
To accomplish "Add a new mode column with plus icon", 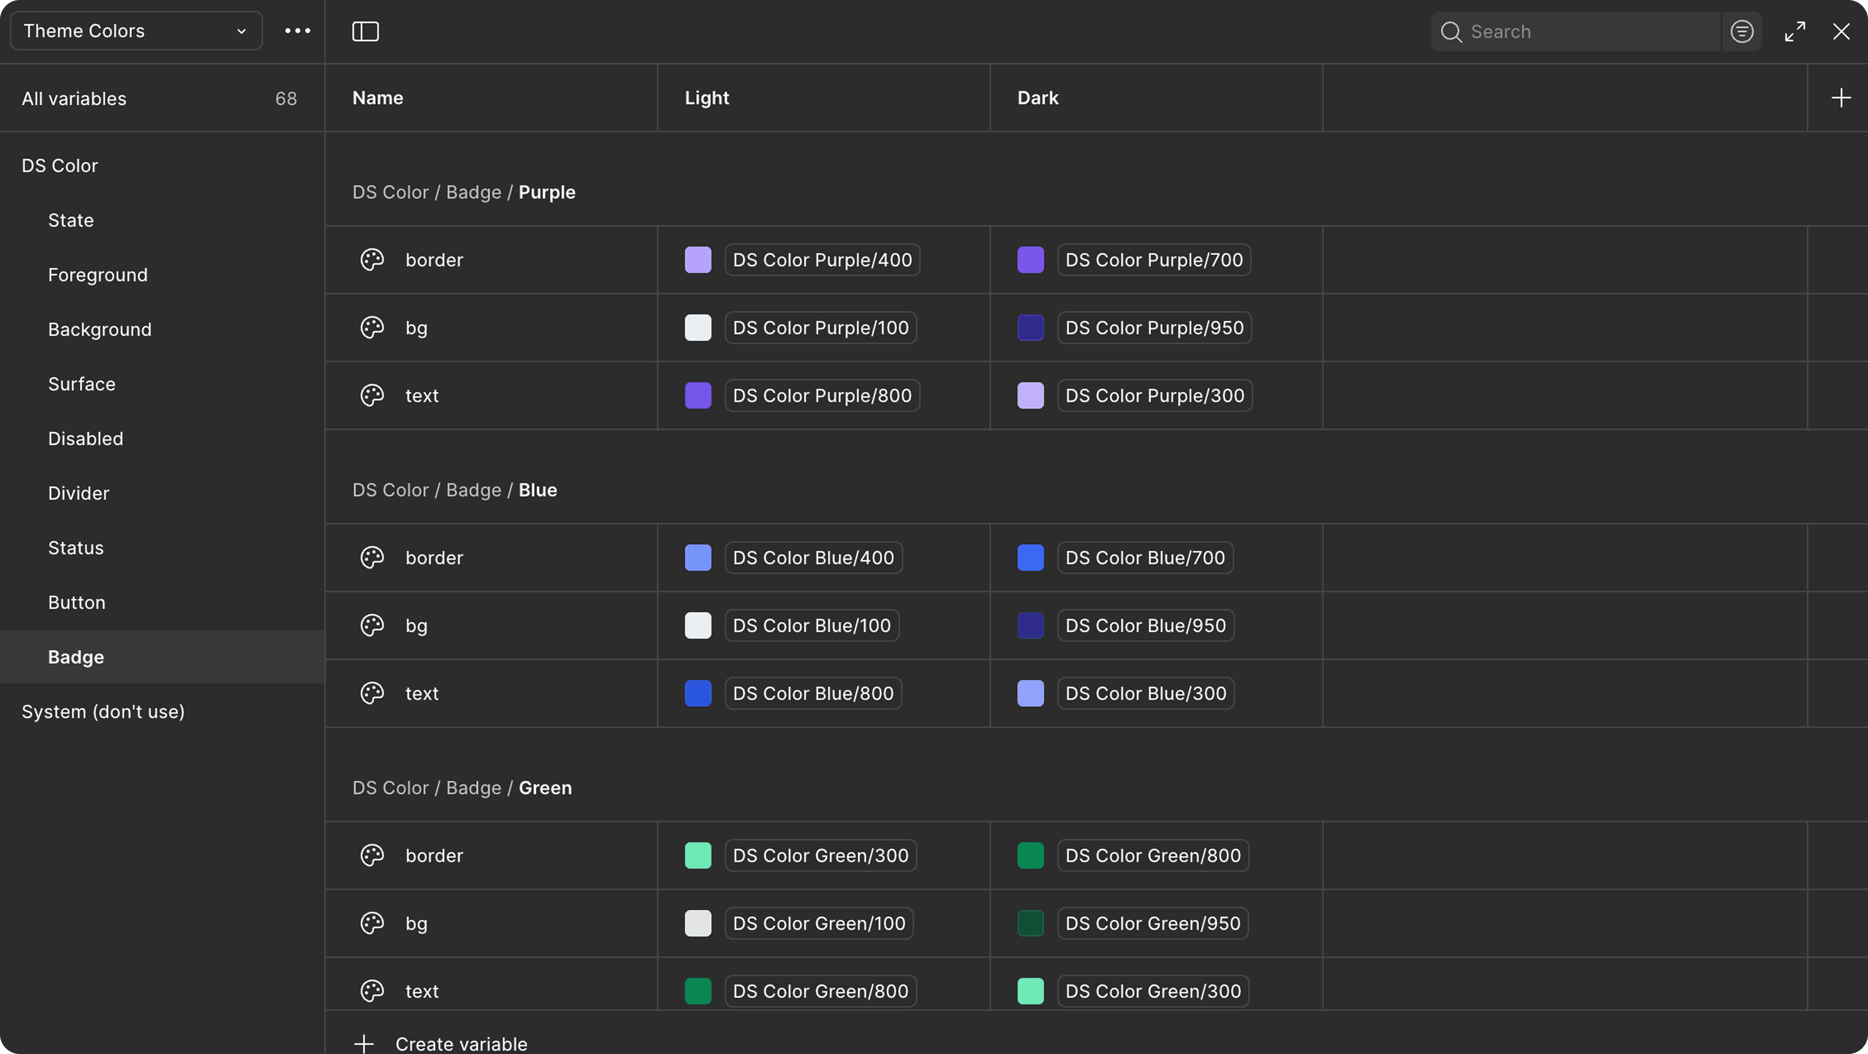I will (x=1840, y=98).
